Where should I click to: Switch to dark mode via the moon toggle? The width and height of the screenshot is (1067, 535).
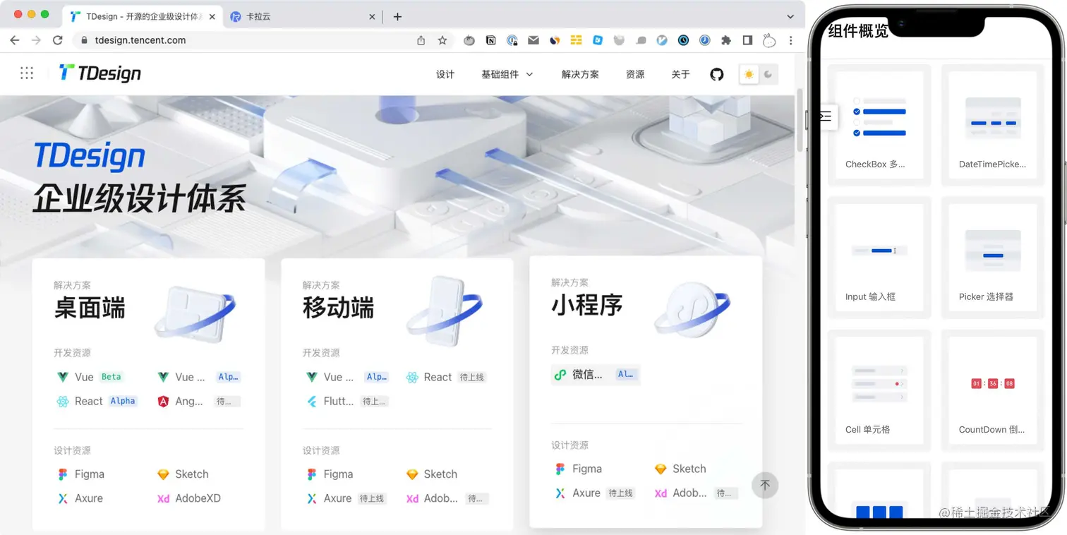(767, 73)
